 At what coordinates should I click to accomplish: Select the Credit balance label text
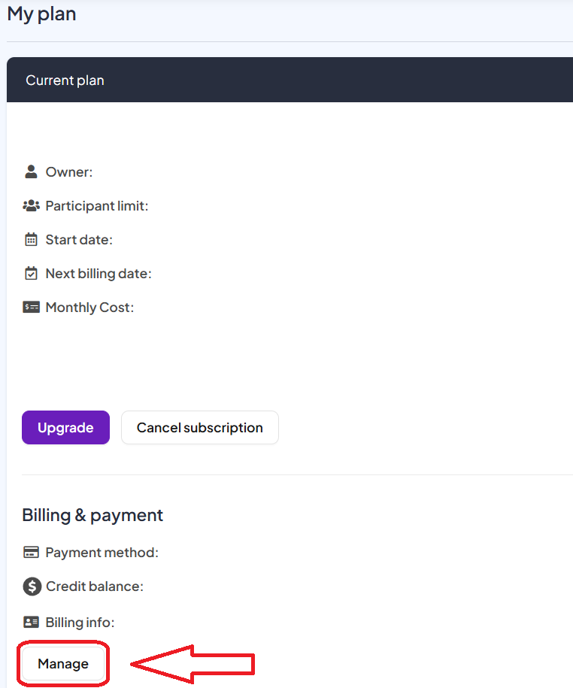click(94, 586)
